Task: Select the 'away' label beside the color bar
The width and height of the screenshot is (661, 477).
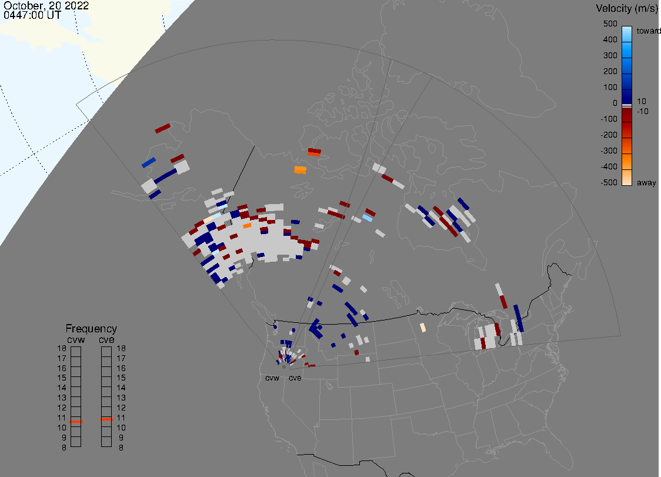Action: coord(646,183)
